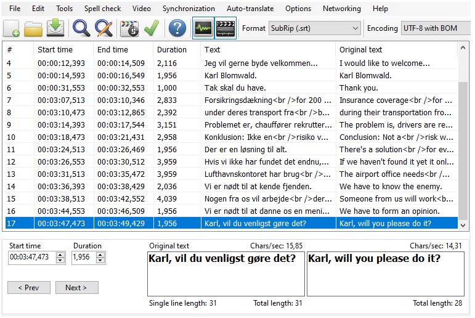
Task: Click the Next > button
Action: pyautogui.click(x=76, y=287)
